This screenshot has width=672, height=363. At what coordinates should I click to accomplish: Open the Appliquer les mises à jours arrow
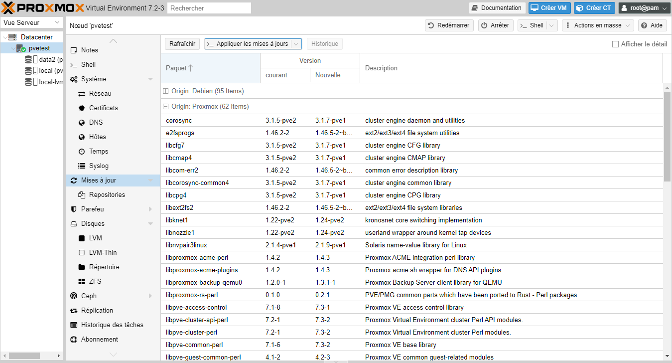tap(296, 44)
